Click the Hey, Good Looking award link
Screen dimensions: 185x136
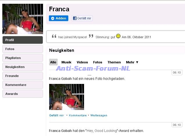click(x=102, y=131)
